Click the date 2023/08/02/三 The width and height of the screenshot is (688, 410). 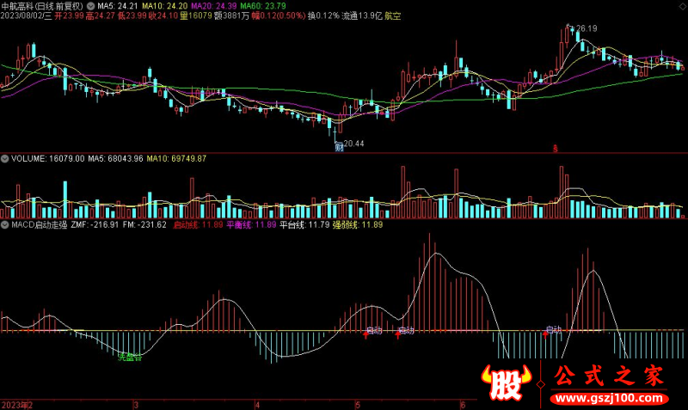27,15
